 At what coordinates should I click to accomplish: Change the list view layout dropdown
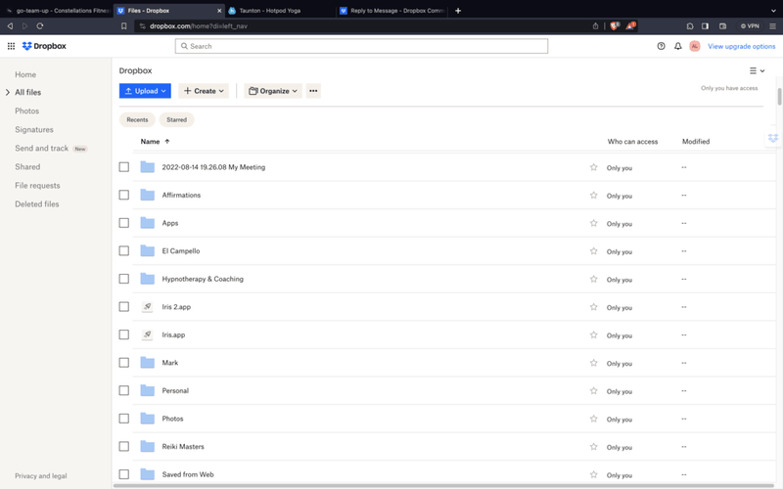click(757, 70)
